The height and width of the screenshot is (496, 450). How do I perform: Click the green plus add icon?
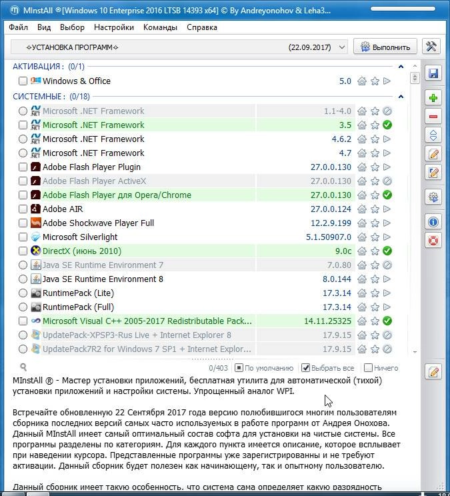pyautogui.click(x=433, y=98)
